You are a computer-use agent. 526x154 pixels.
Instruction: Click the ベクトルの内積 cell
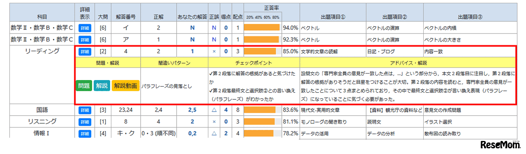coord(470,28)
